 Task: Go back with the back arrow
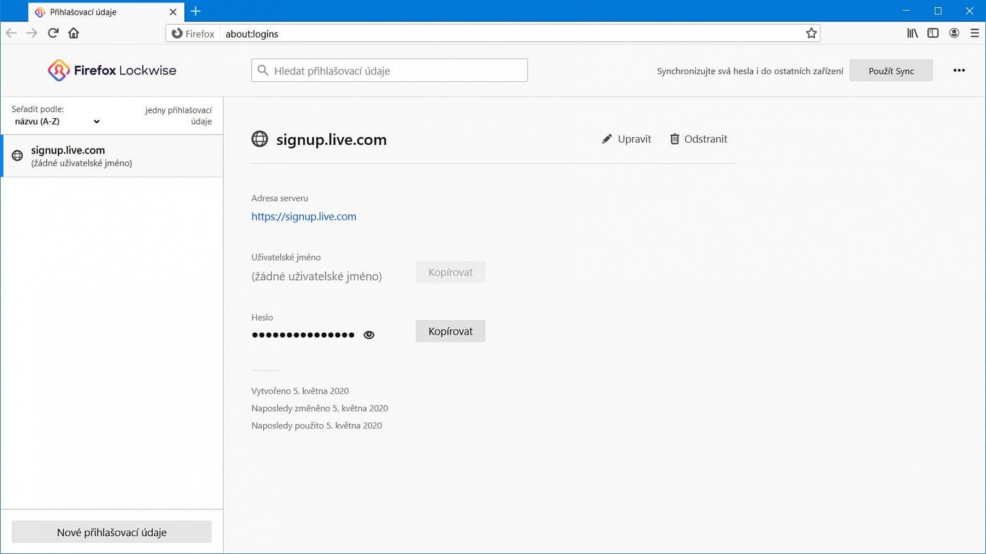pos(11,33)
